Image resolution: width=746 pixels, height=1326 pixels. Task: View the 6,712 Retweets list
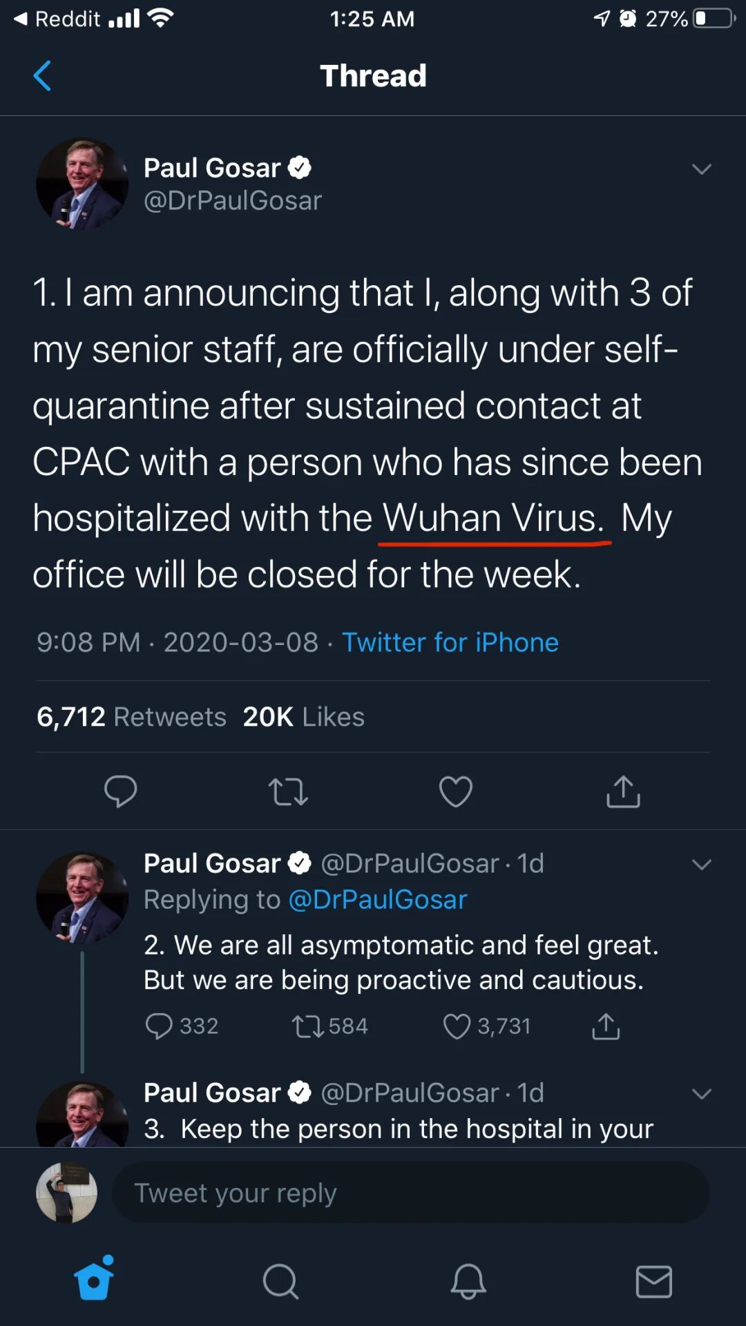click(131, 717)
